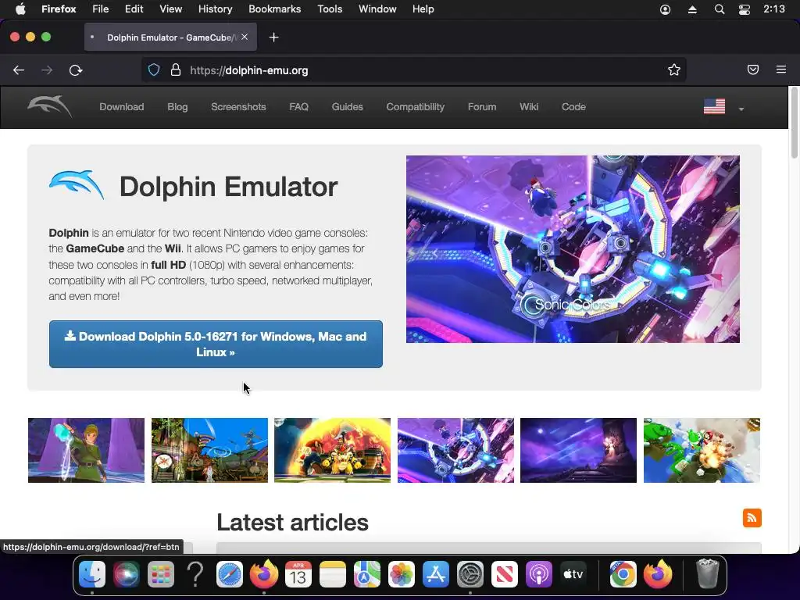The height and width of the screenshot is (600, 800).
Task: Open Notes from the Dock
Action: (333, 574)
